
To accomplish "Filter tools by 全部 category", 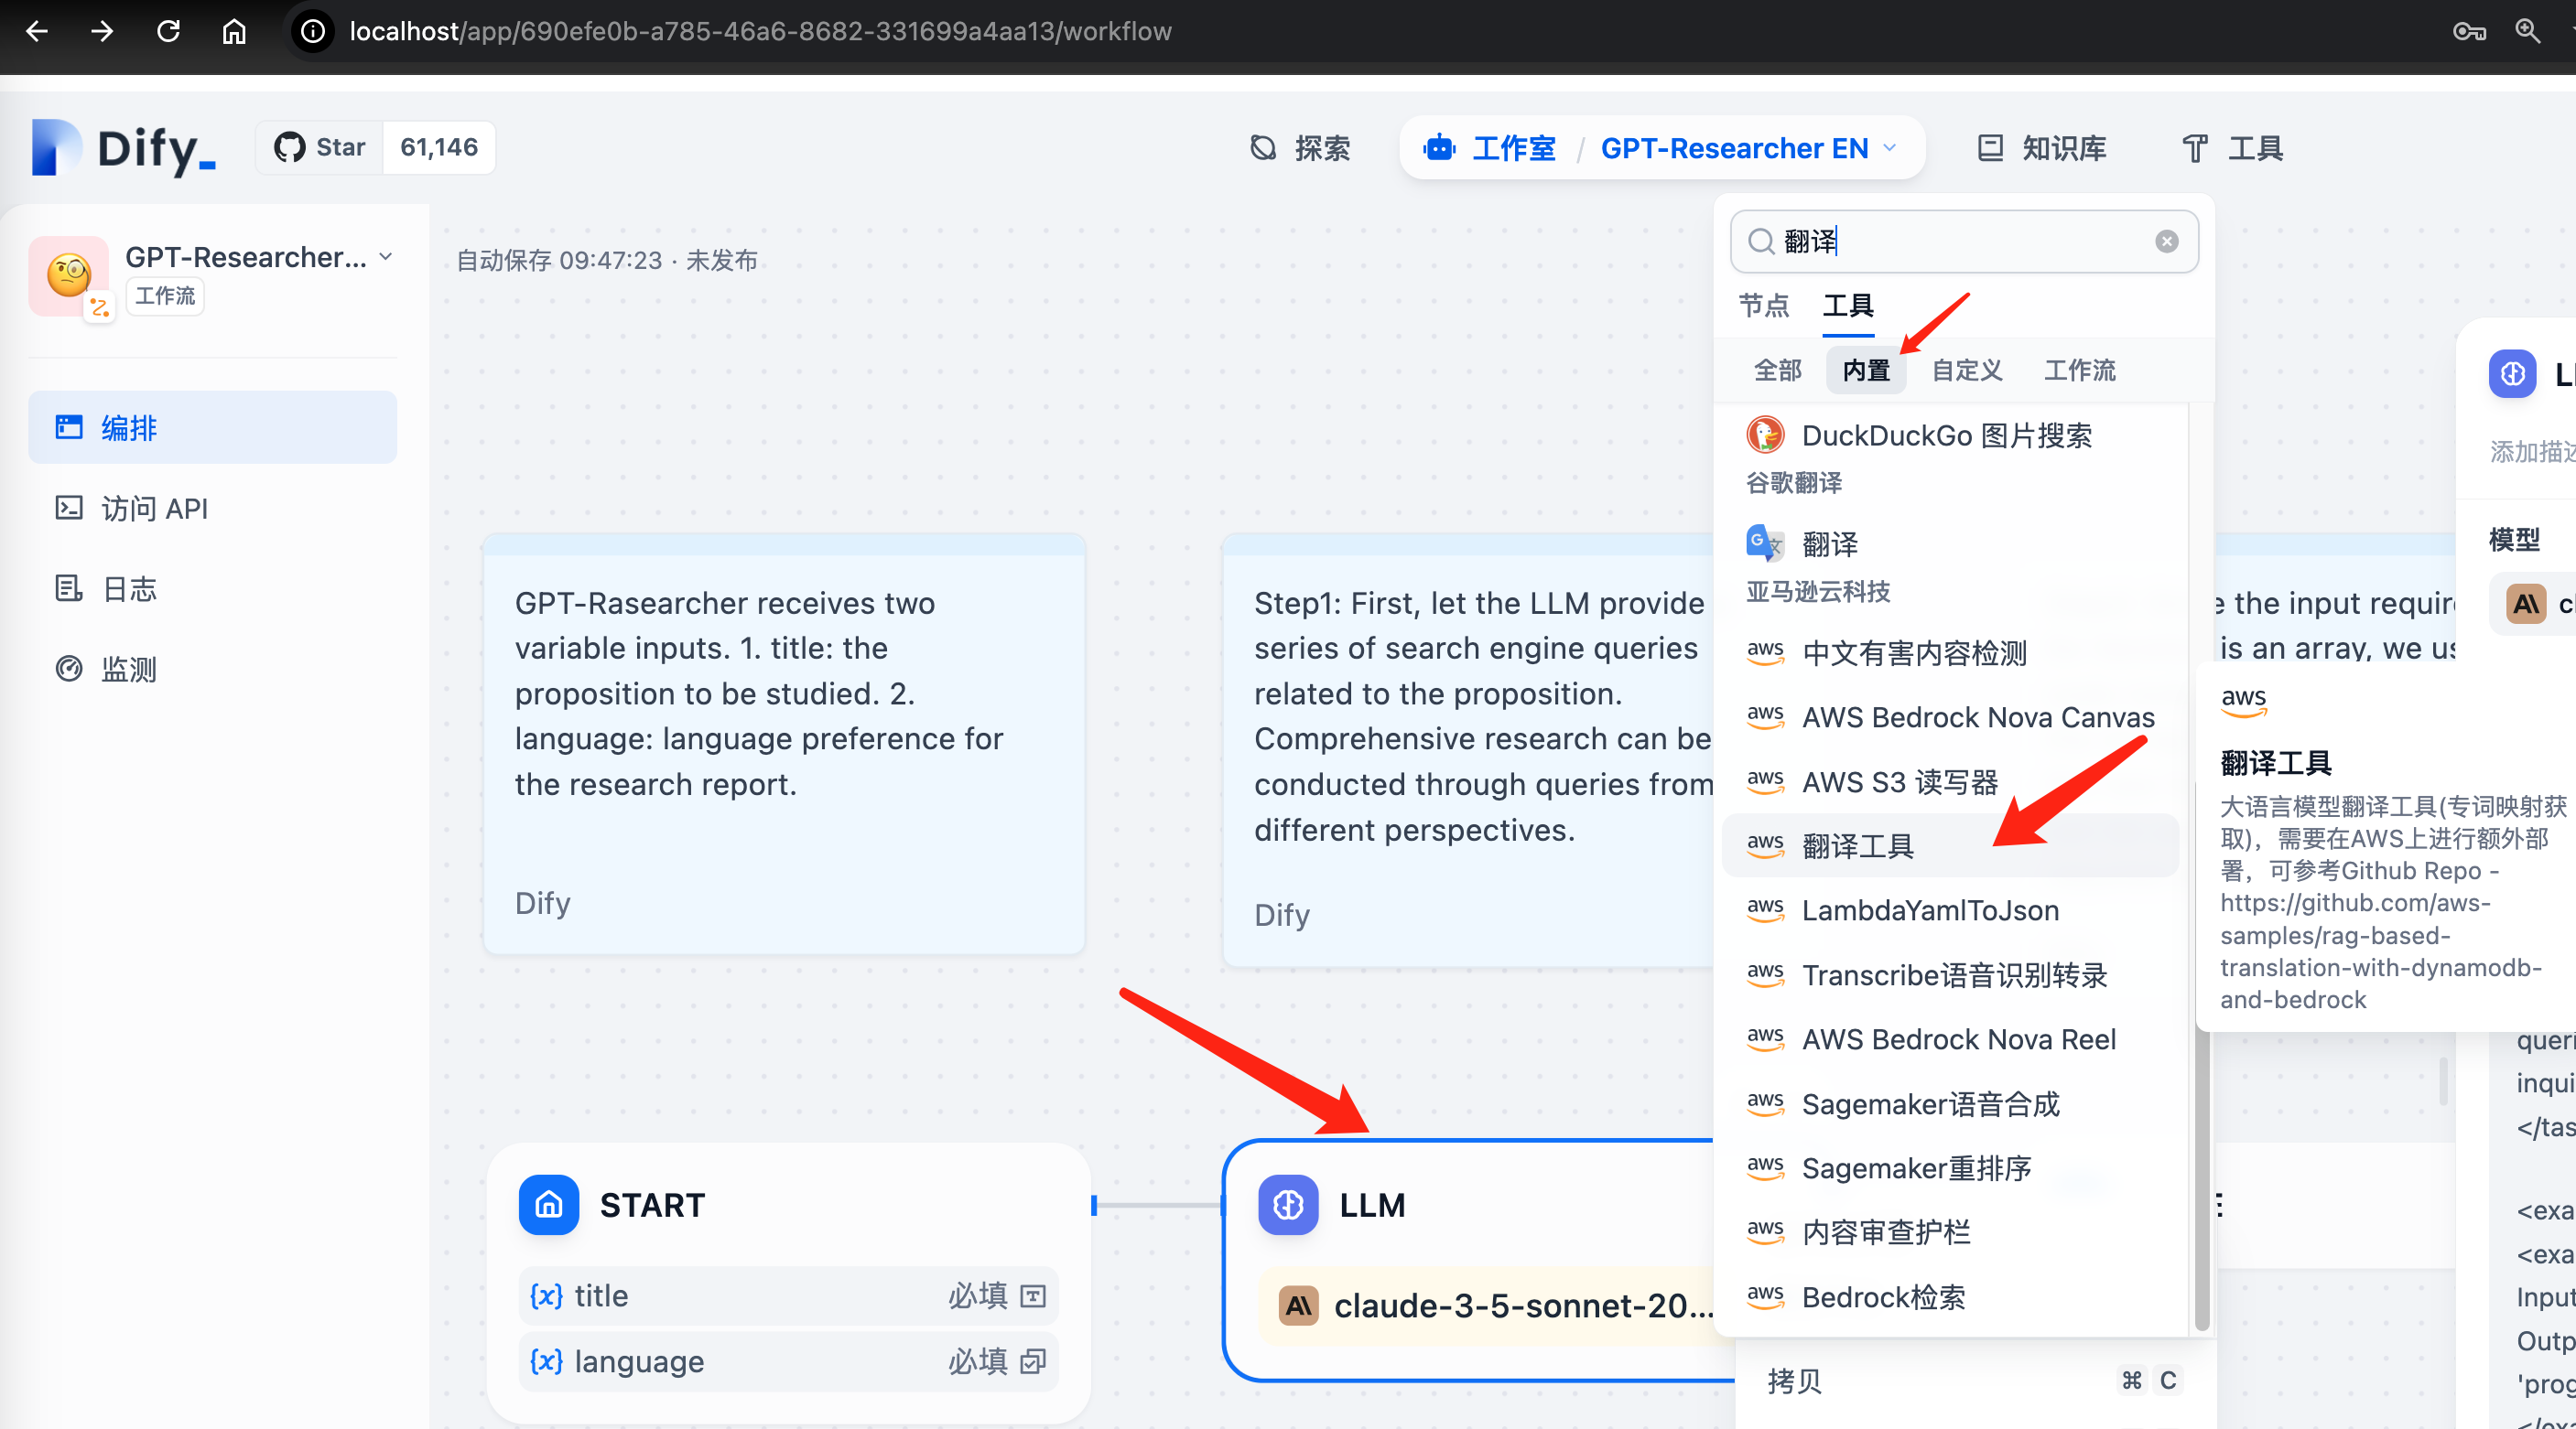I will 1777,370.
